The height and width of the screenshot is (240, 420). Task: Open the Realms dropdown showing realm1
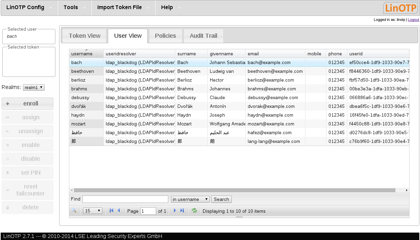(34, 88)
